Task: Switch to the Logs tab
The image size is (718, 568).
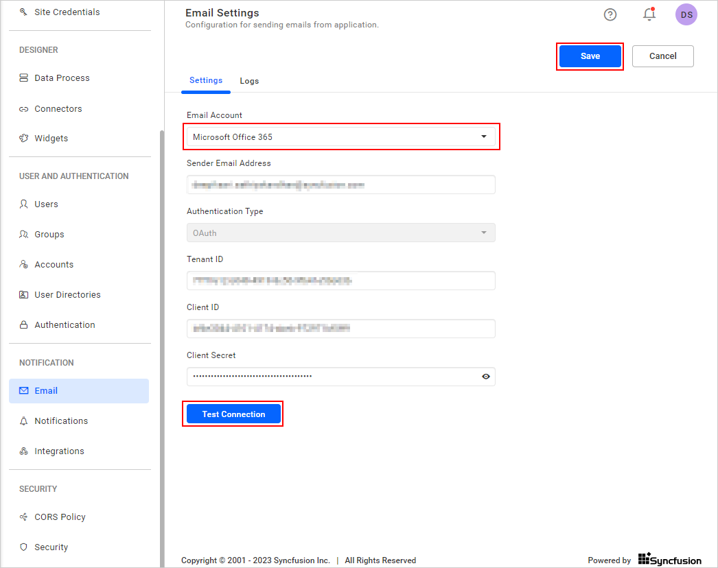Action: coord(249,80)
